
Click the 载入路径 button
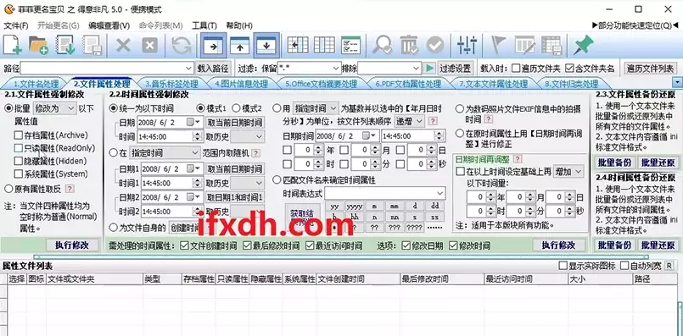point(213,69)
